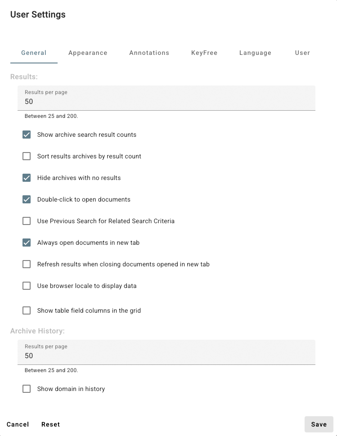Check Use browser locale to display data

(x=27, y=286)
